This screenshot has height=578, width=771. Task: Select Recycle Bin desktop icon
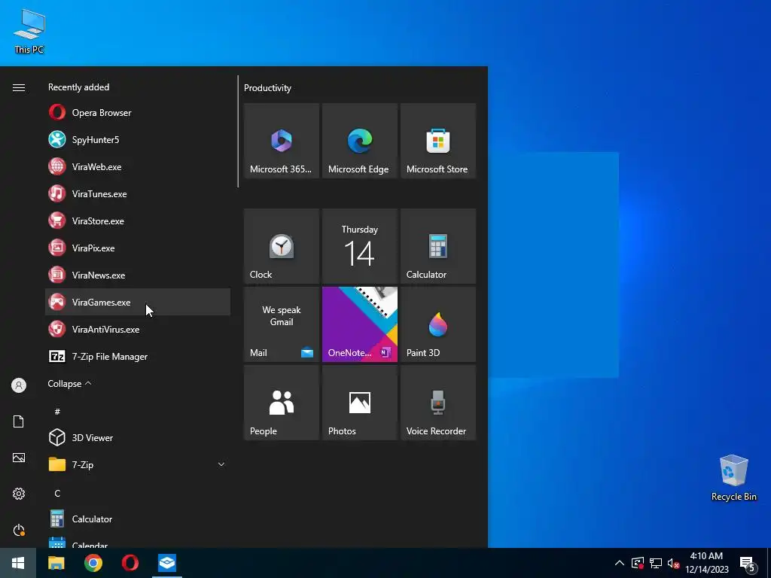pos(733,478)
